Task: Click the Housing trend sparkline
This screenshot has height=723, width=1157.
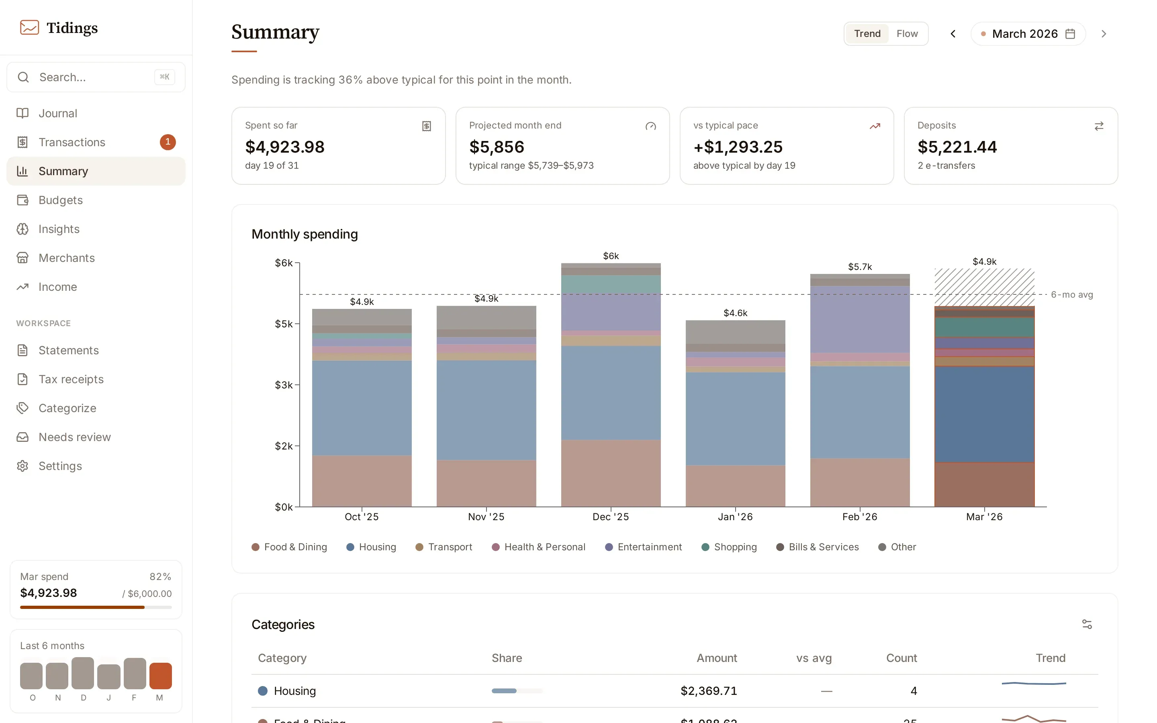Action: (x=1034, y=683)
